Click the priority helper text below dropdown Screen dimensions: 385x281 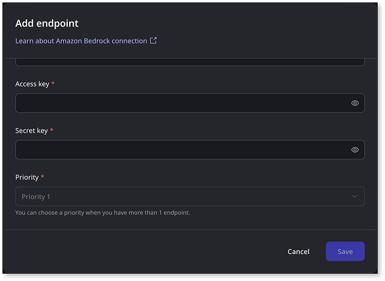102,212
